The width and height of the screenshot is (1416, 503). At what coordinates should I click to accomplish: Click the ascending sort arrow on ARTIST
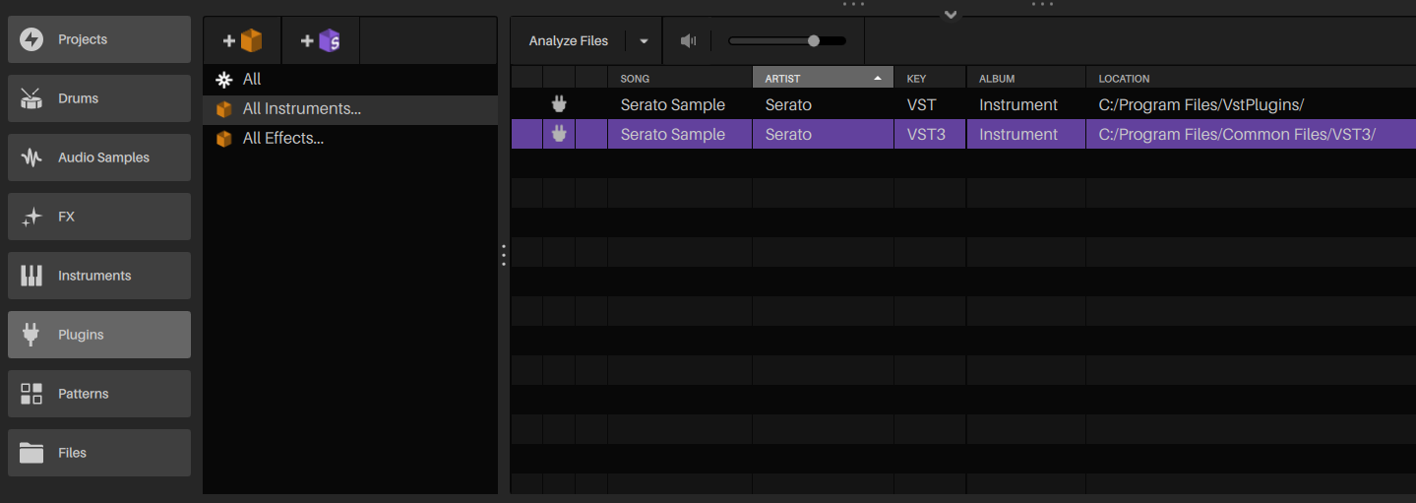877,78
